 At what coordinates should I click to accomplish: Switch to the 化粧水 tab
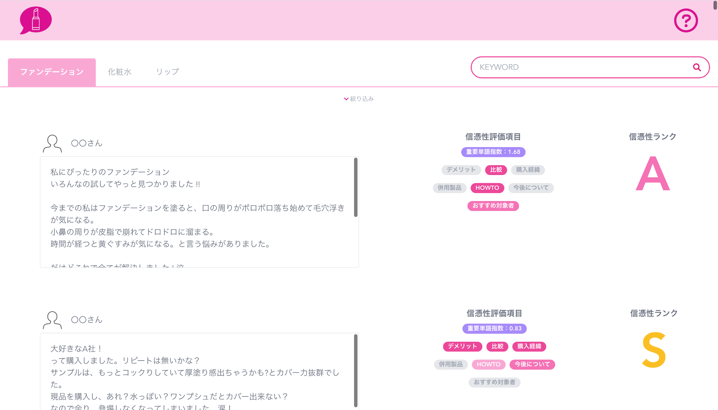pos(120,72)
